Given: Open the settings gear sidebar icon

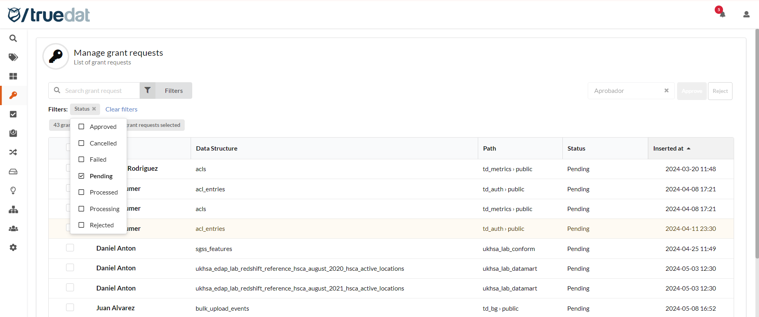Looking at the screenshot, I should (13, 247).
